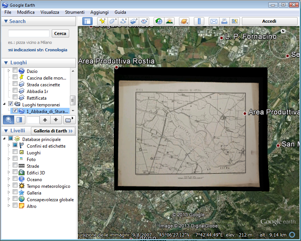This screenshot has width=301, height=241.
Task: Click the Tempo meteorologico sun icon
Action: pyautogui.click(x=22, y=186)
